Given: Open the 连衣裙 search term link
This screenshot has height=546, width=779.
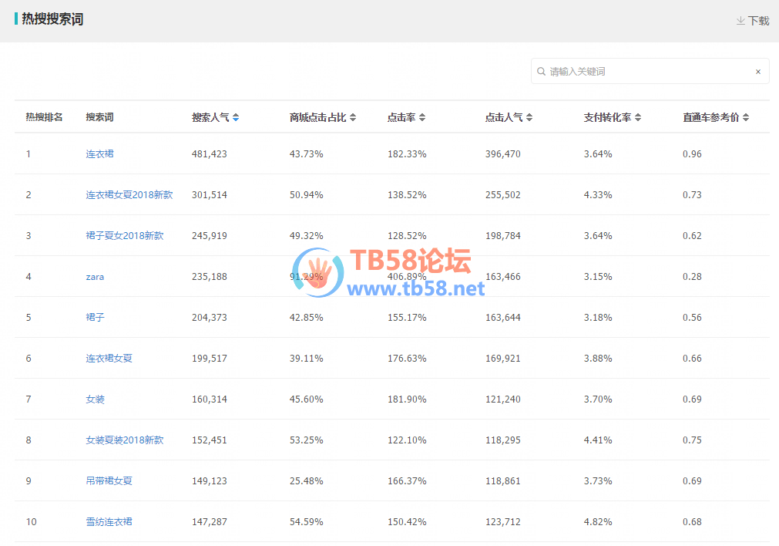Looking at the screenshot, I should tap(99, 154).
